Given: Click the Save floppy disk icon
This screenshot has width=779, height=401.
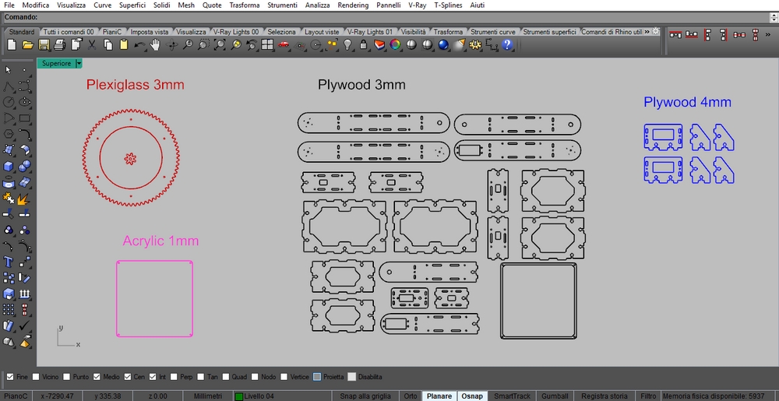Looking at the screenshot, I should [x=44, y=45].
